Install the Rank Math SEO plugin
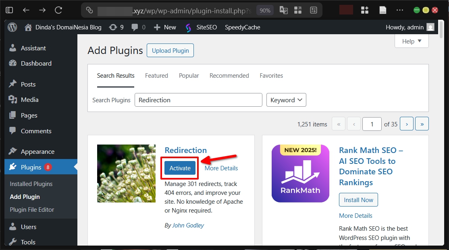 click(358, 200)
